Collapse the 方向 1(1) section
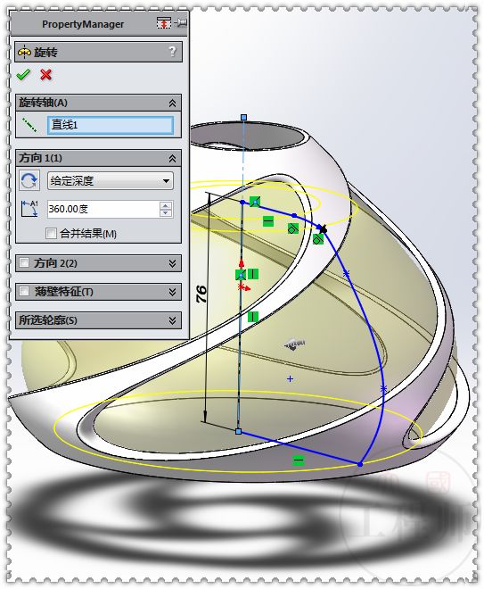 [x=172, y=158]
